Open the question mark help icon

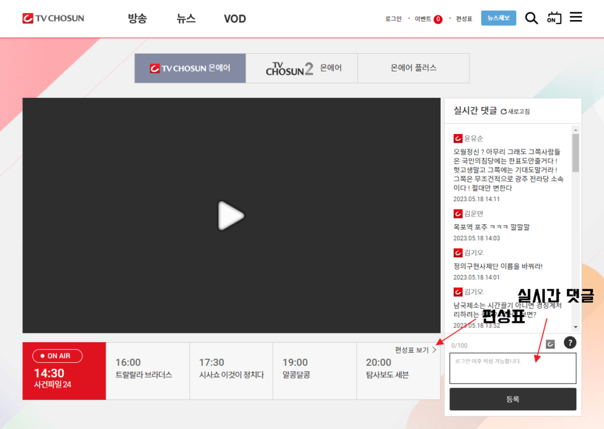pos(570,342)
